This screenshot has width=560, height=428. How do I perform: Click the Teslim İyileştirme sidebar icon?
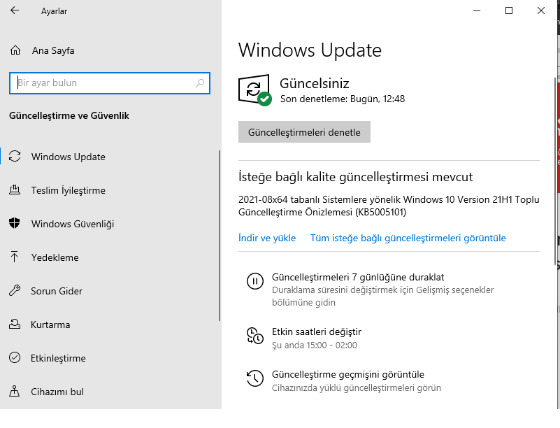[x=15, y=190]
